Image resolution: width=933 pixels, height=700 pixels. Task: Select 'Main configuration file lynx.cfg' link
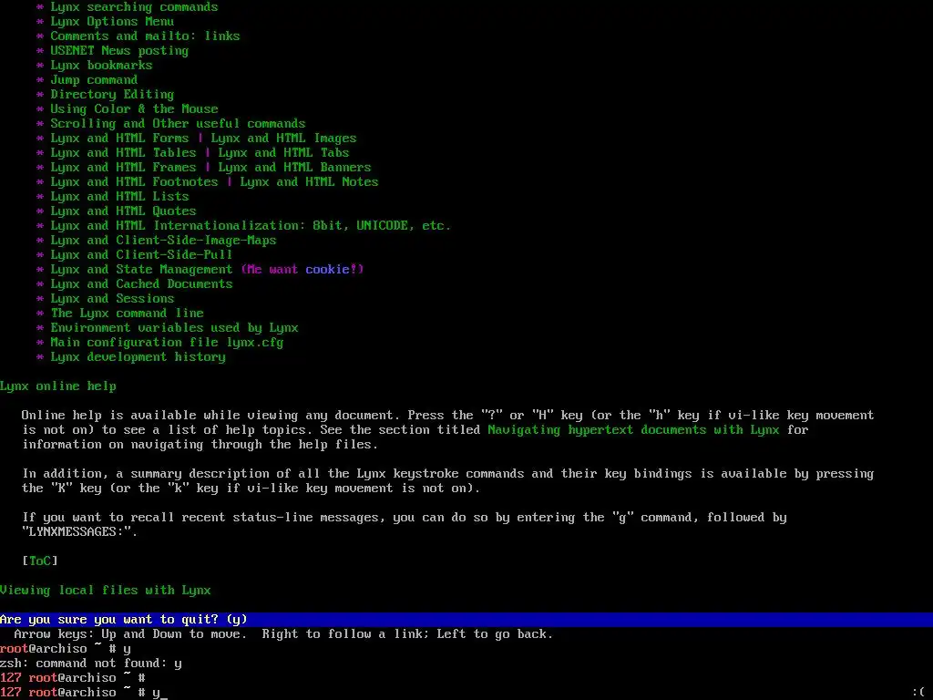tap(167, 343)
